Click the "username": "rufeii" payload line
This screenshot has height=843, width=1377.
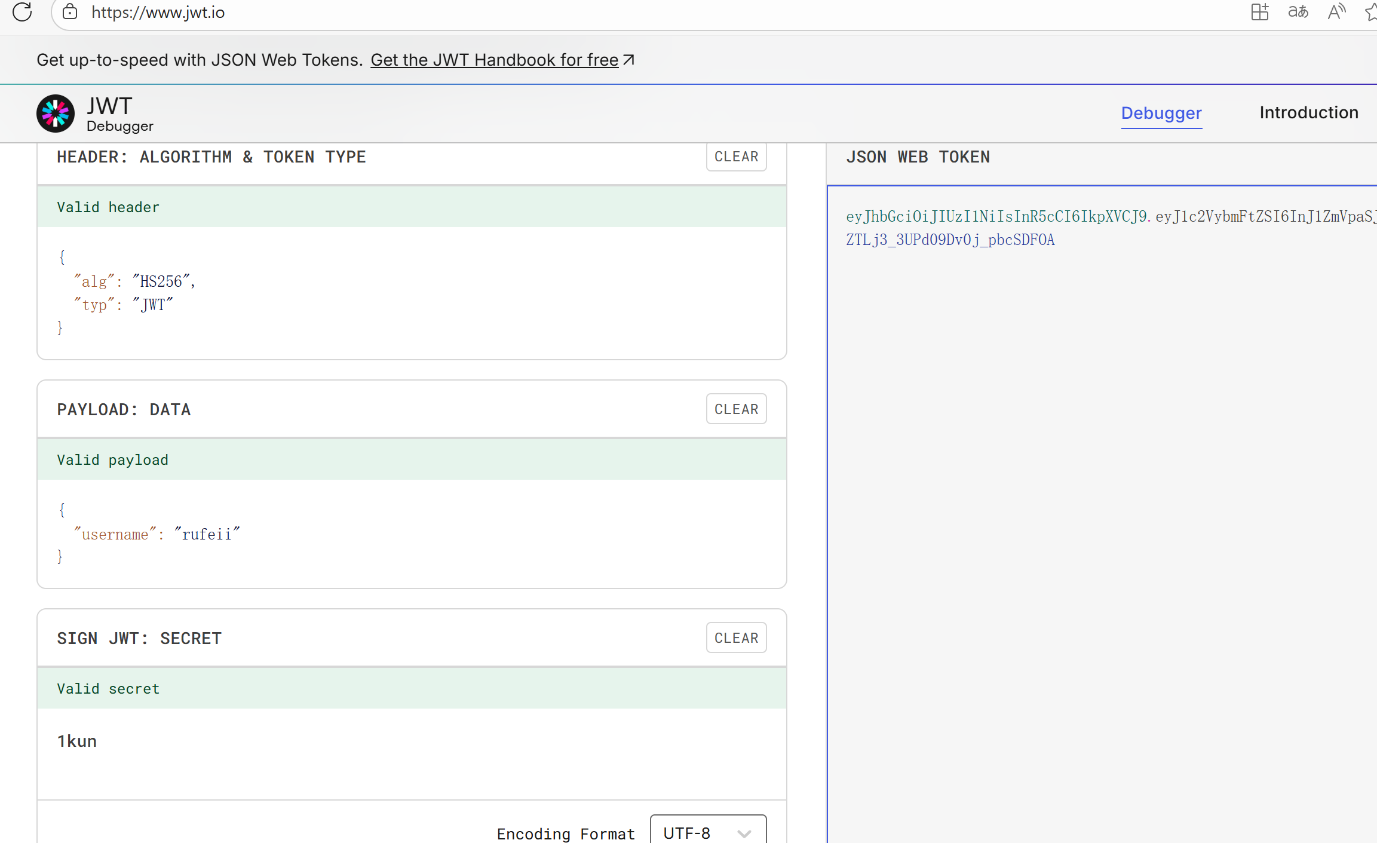click(x=157, y=534)
